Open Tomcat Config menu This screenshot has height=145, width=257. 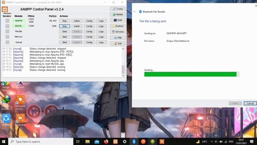(89, 42)
